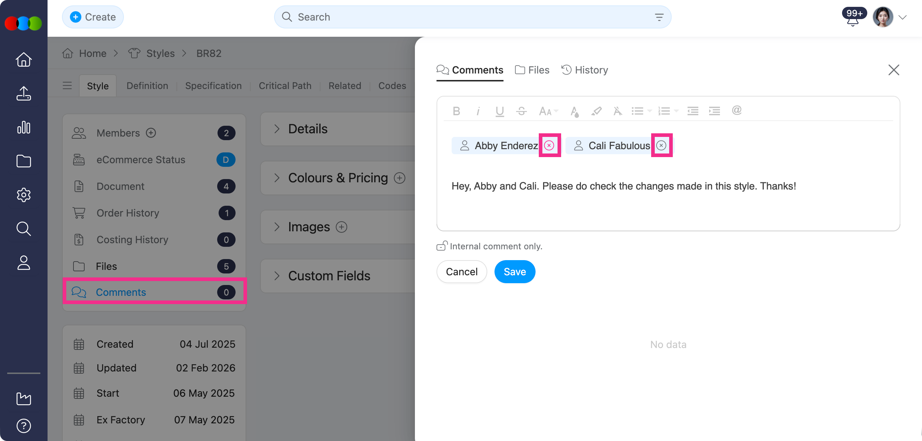The width and height of the screenshot is (922, 441).
Task: Click the clear formatting icon
Action: click(x=618, y=111)
